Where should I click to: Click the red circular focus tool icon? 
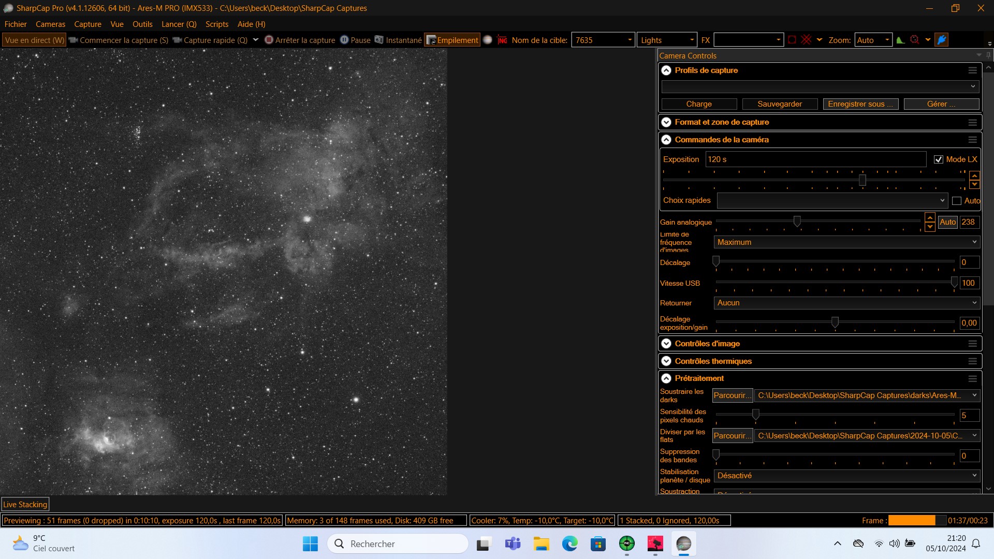point(915,40)
